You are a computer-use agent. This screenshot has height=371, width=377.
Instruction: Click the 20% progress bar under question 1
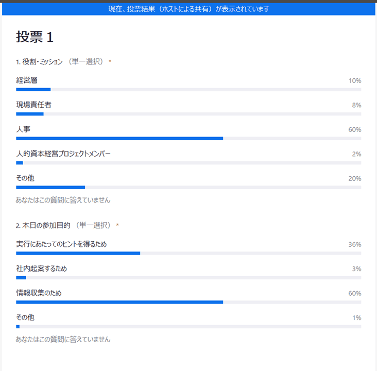point(188,188)
